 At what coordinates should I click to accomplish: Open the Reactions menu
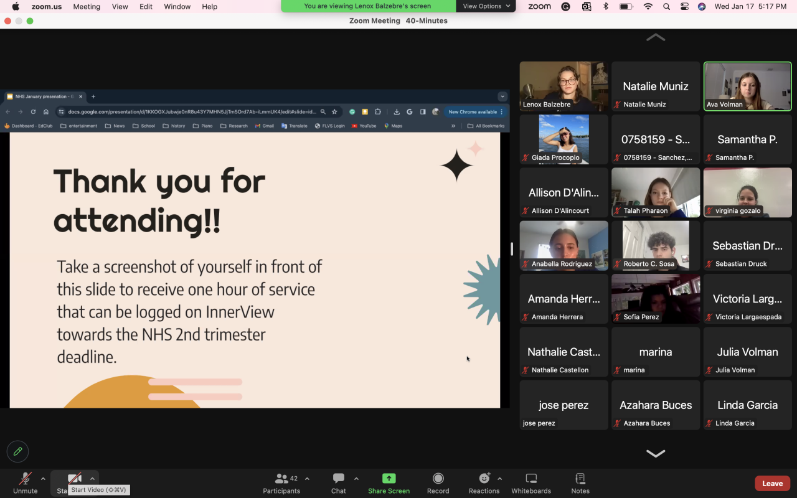click(x=484, y=482)
